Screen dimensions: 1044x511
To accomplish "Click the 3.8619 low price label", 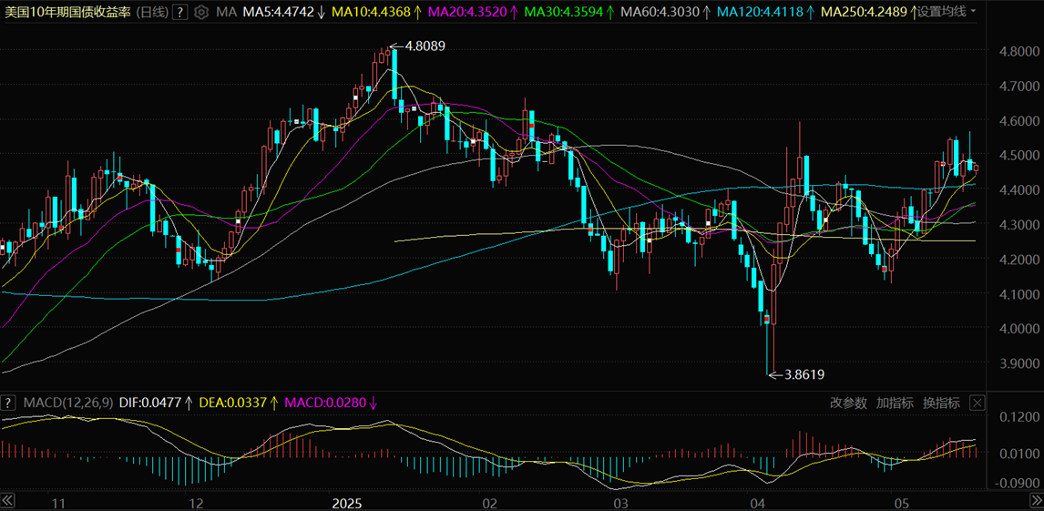I will (x=804, y=374).
